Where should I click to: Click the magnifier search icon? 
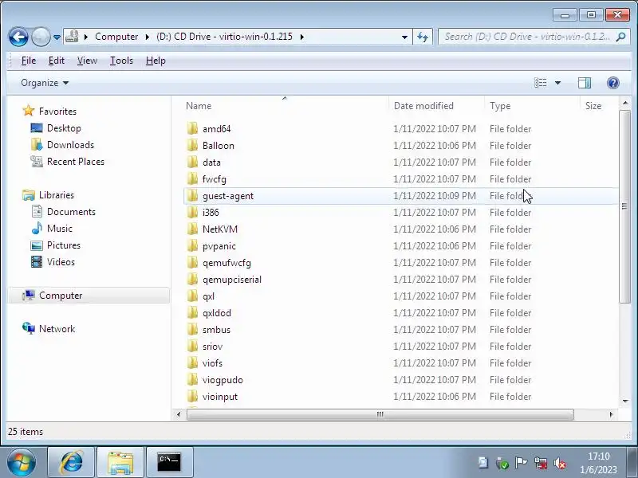tap(621, 37)
